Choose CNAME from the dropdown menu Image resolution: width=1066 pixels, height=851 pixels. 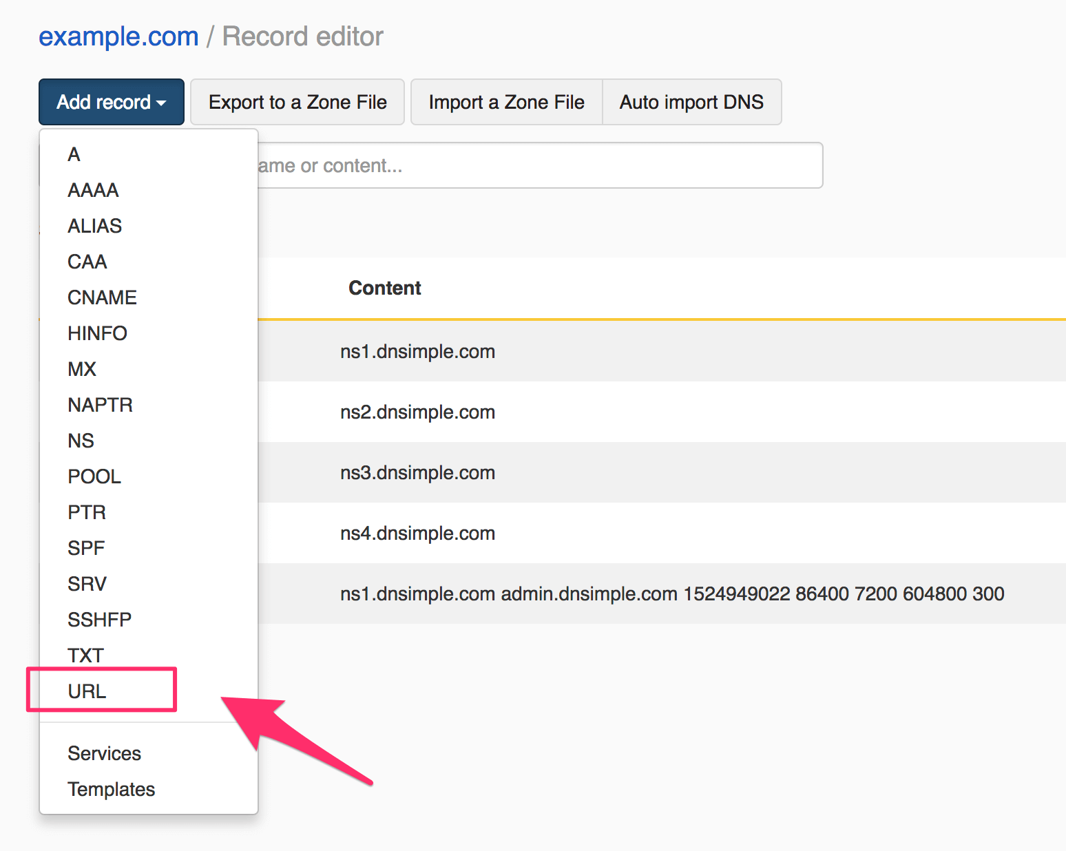click(102, 297)
